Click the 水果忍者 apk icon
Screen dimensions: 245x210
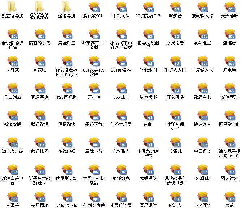click(x=176, y=34)
